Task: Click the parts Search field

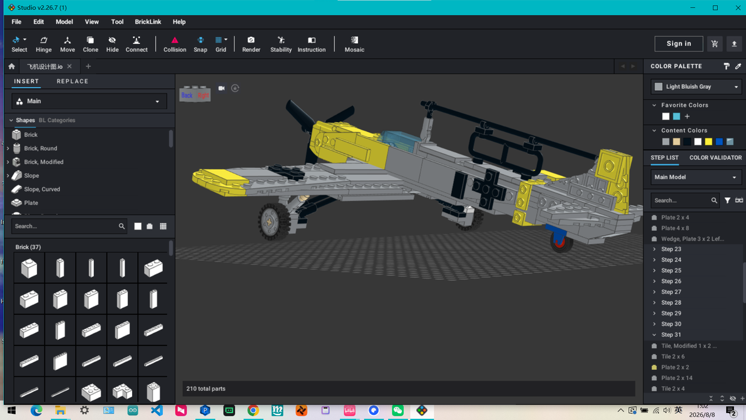Action: [x=69, y=227]
